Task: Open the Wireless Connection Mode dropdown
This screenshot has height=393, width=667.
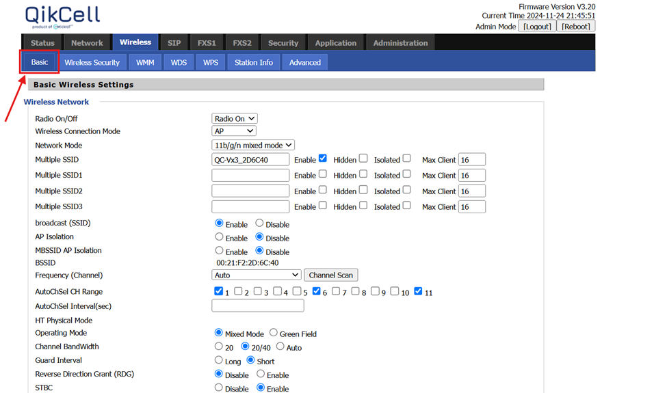Action: (x=234, y=131)
